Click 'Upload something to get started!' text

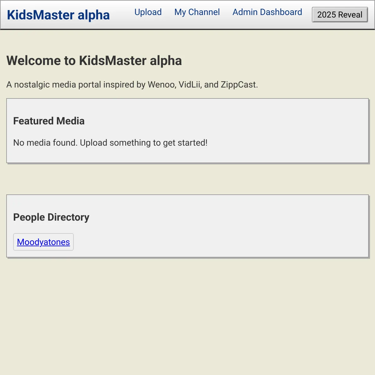click(144, 143)
